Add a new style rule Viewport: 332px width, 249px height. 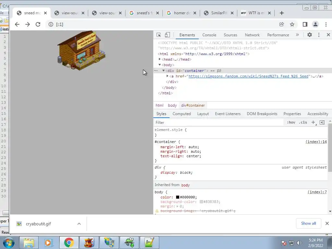point(314,122)
